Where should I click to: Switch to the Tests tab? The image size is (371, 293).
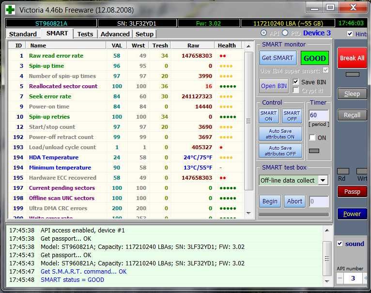[85, 34]
